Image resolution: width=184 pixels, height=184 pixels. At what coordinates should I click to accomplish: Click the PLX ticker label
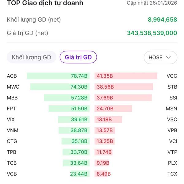tap(172, 163)
